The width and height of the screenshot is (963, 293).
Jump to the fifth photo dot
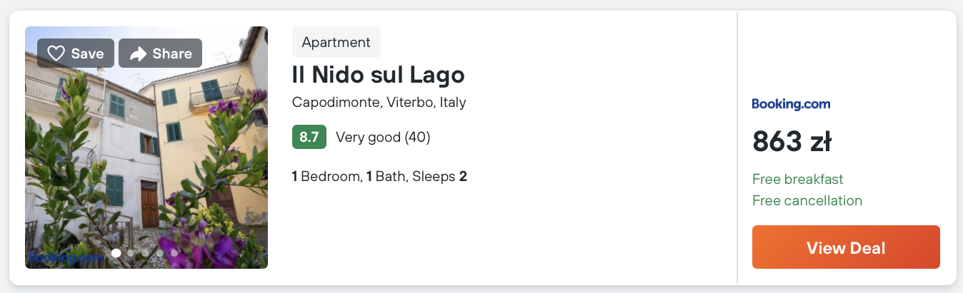point(174,253)
